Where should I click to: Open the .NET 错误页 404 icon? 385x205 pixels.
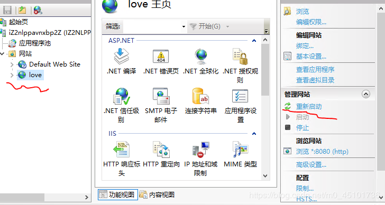point(161,57)
